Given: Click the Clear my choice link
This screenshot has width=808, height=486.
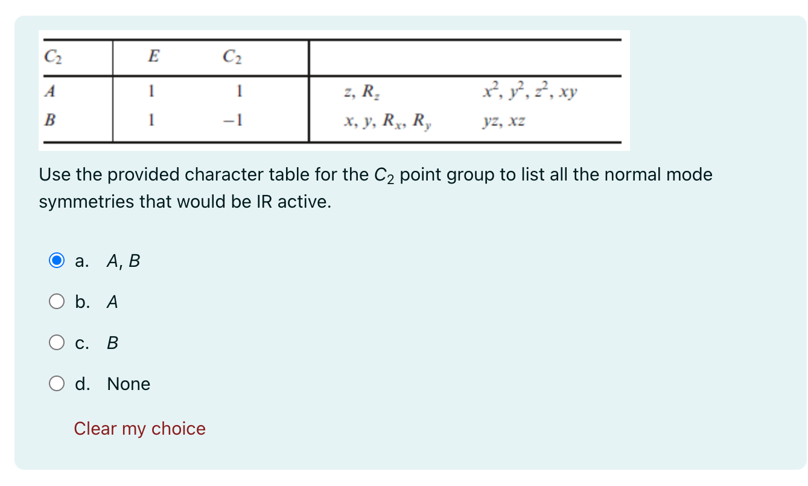Looking at the screenshot, I should (x=139, y=429).
